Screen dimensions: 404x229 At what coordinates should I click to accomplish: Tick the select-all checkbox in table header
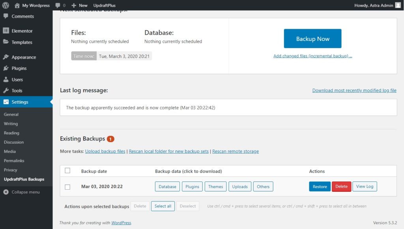point(67,170)
